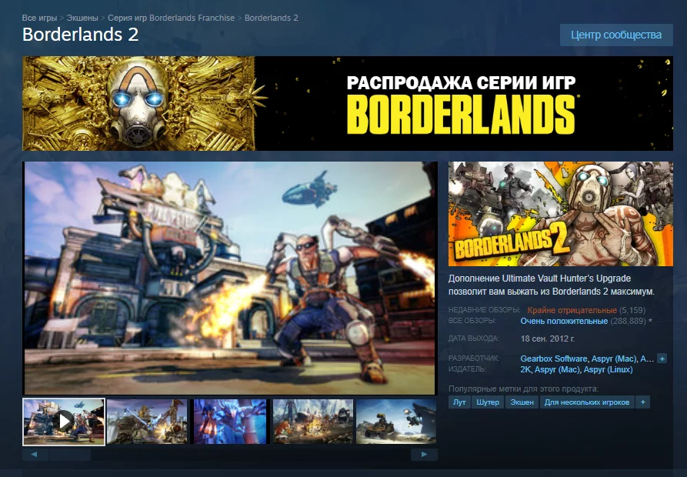The width and height of the screenshot is (687, 477).
Task: Click the release date 18 сен. 2012 г.
Action: coord(548,339)
